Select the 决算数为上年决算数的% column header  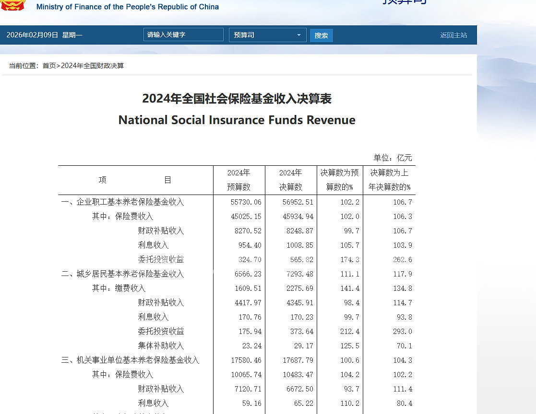[x=389, y=180]
